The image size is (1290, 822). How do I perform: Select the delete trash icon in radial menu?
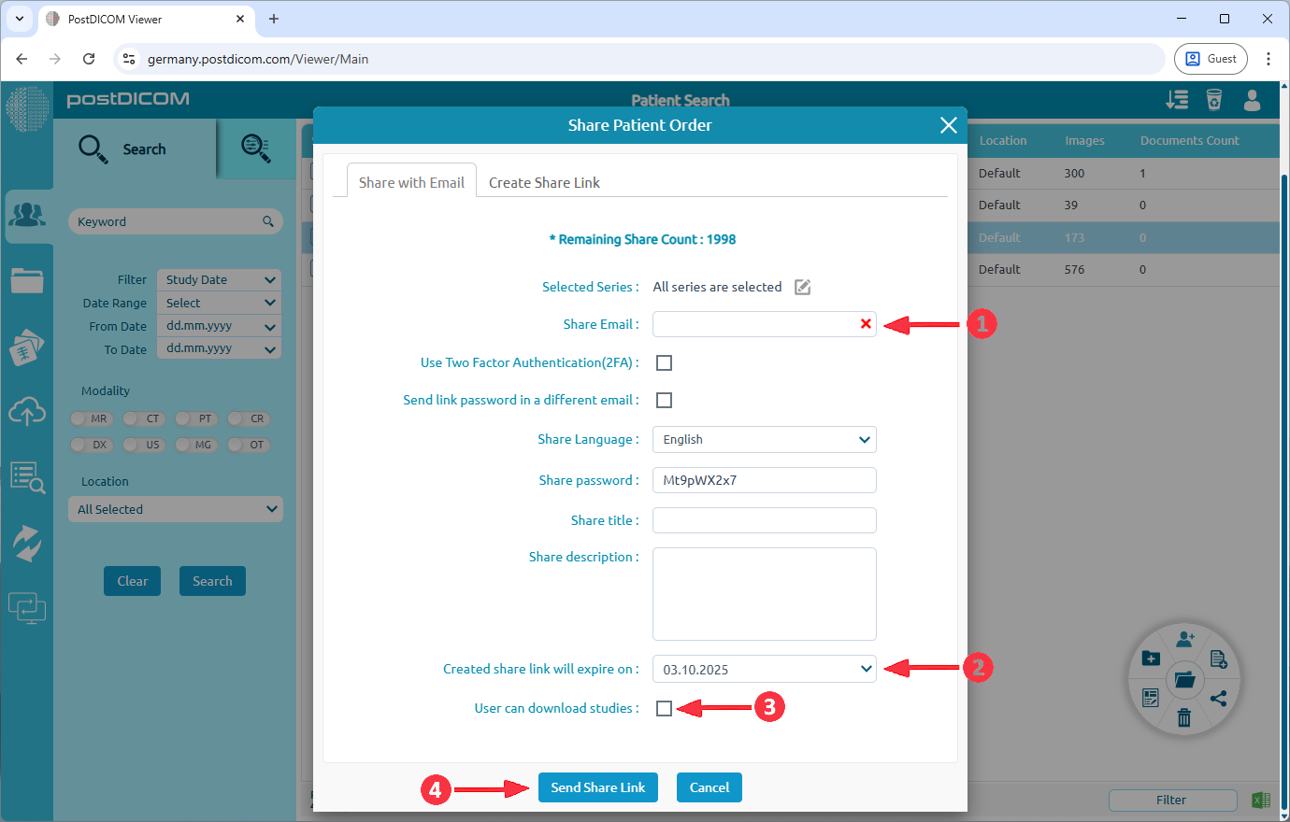tap(1184, 718)
